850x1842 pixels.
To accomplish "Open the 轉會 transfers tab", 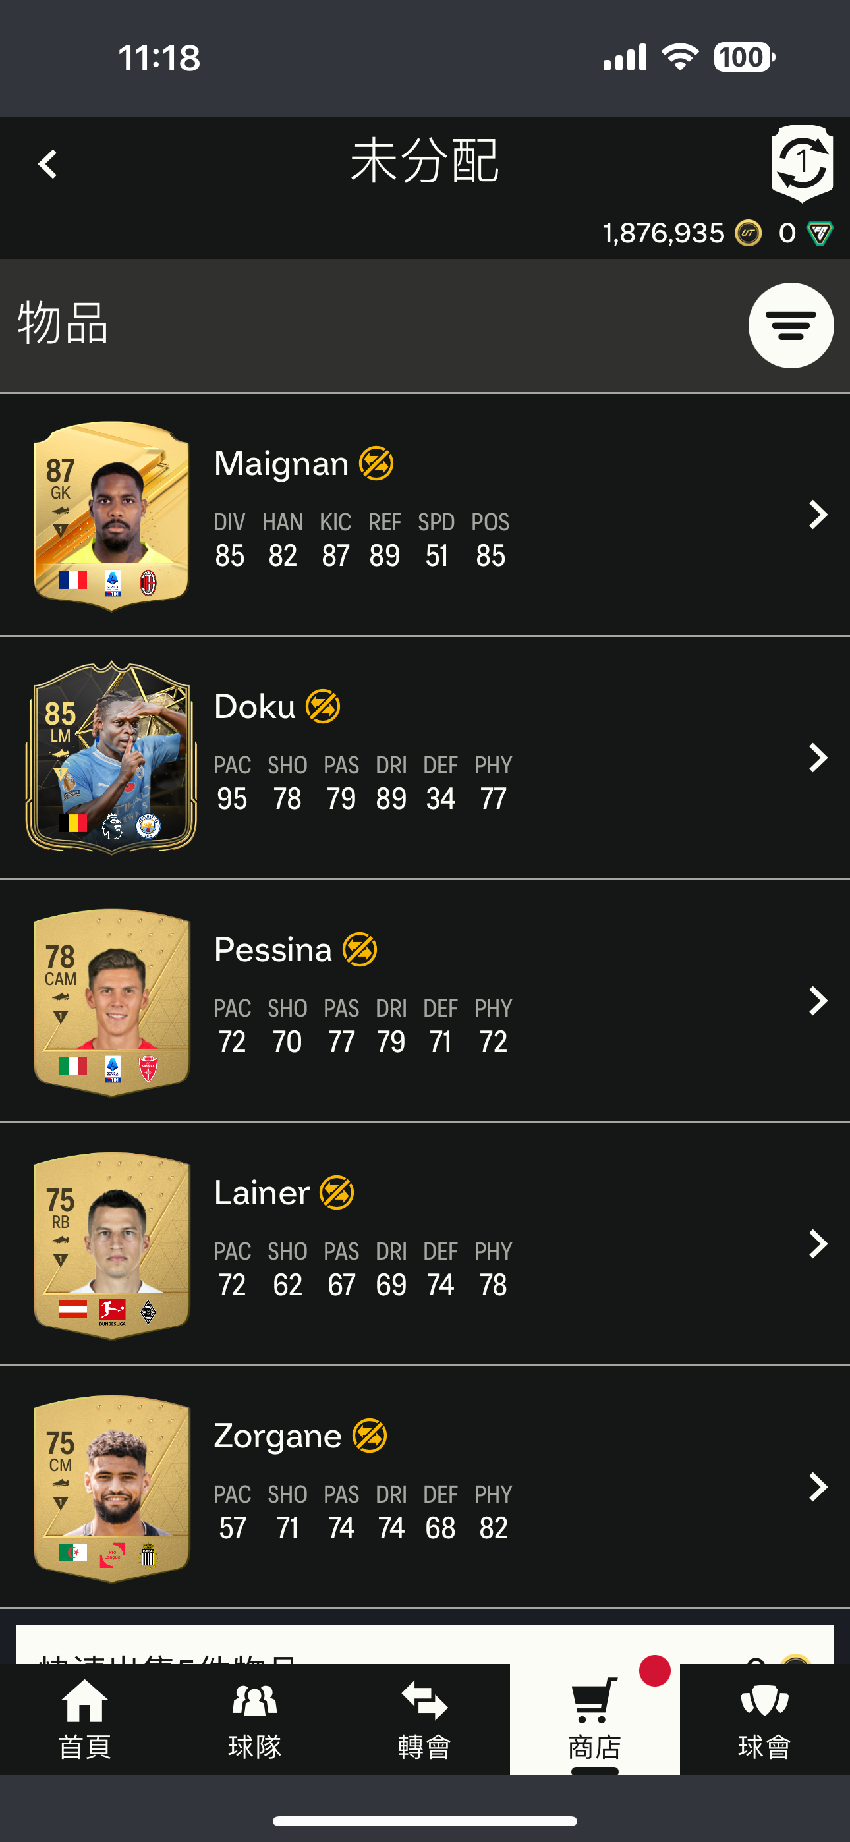I will click(424, 1719).
